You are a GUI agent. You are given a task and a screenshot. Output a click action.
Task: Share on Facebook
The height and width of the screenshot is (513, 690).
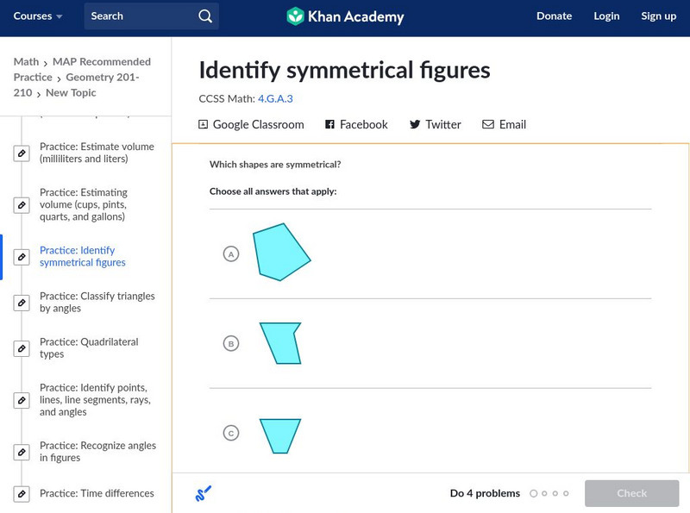tap(356, 124)
